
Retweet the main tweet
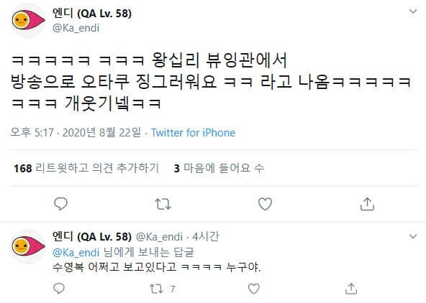click(x=163, y=204)
